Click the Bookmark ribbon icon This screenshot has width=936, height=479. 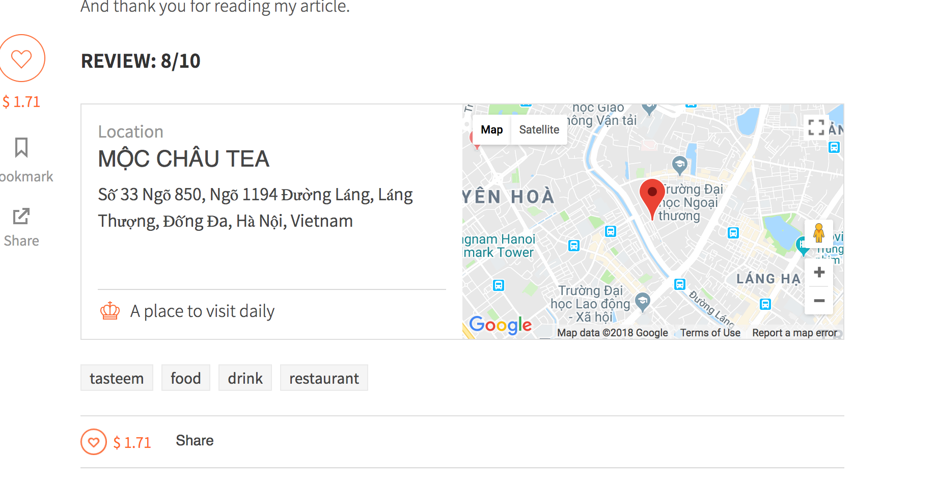pos(21,148)
